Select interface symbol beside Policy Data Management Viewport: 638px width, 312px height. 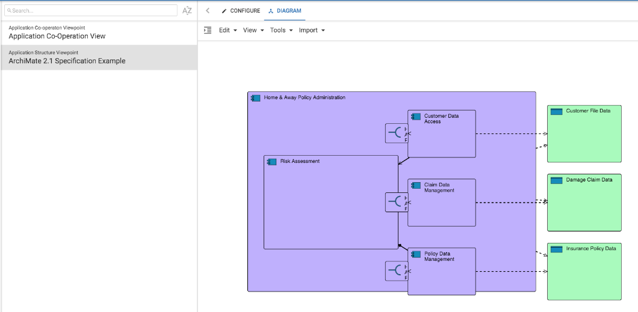pos(396,271)
